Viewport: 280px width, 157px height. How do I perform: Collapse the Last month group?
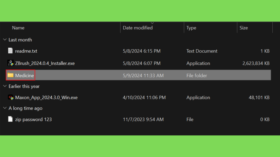click(5, 40)
